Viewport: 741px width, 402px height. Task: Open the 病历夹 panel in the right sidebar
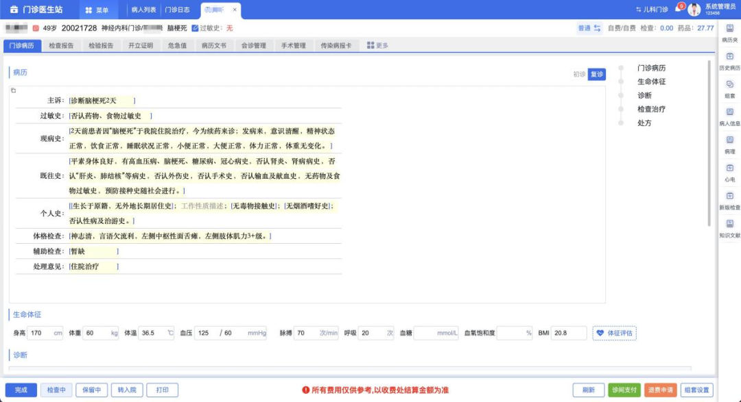tap(729, 32)
